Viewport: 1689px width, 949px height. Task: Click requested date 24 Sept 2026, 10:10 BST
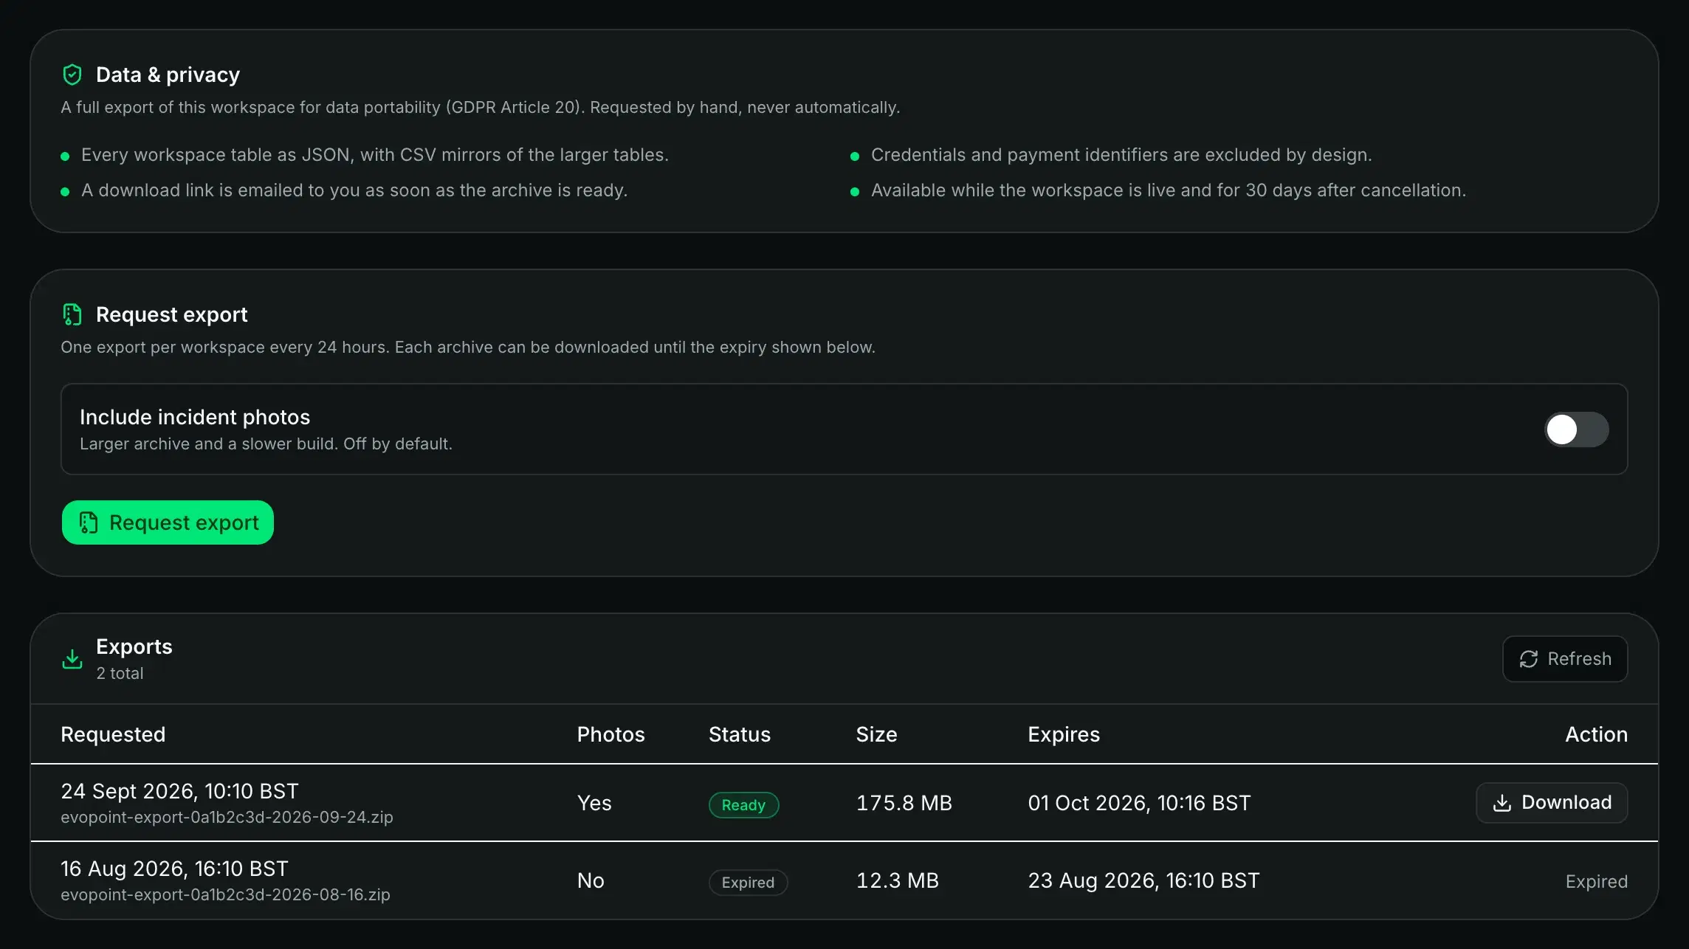click(x=179, y=791)
